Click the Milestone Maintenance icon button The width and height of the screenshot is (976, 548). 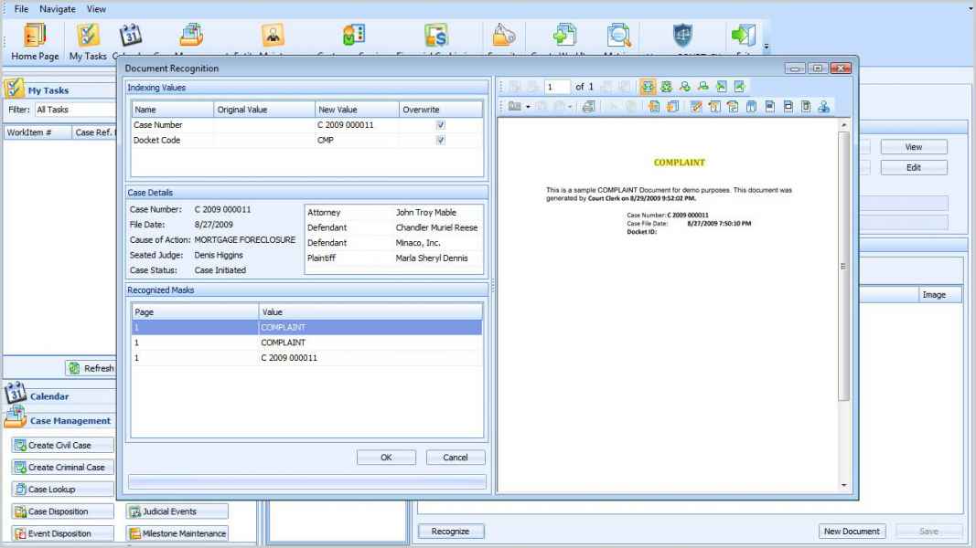click(177, 533)
